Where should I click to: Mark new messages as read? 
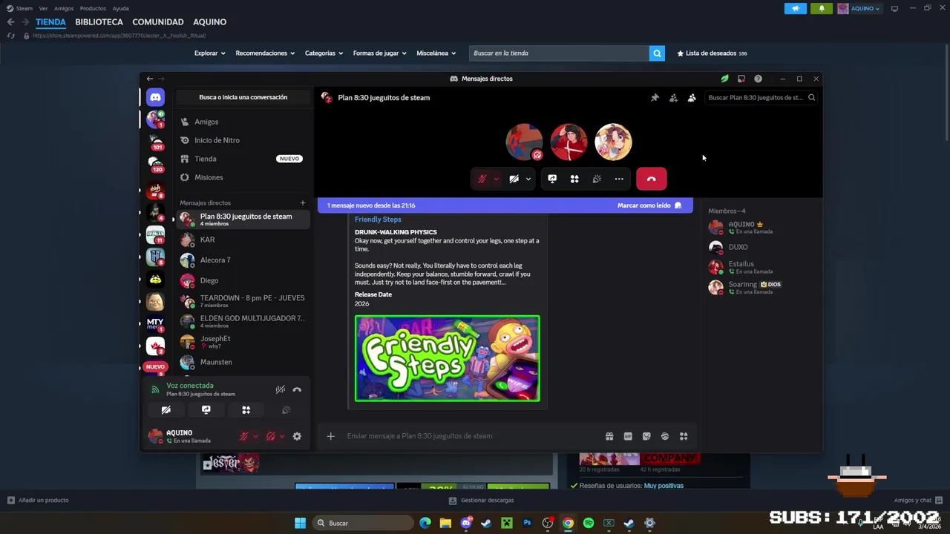click(649, 205)
